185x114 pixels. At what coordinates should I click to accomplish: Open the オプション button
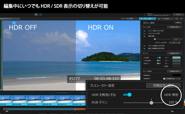click(x=178, y=14)
